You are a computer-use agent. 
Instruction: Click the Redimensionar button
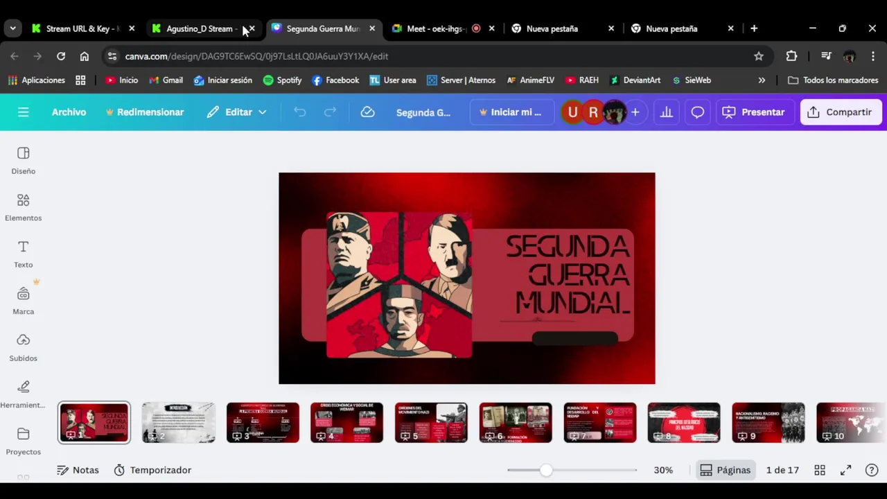tap(144, 112)
